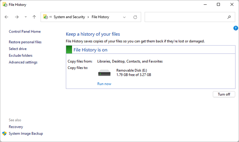
Task: Click Run now to start backup
Action: [104, 84]
